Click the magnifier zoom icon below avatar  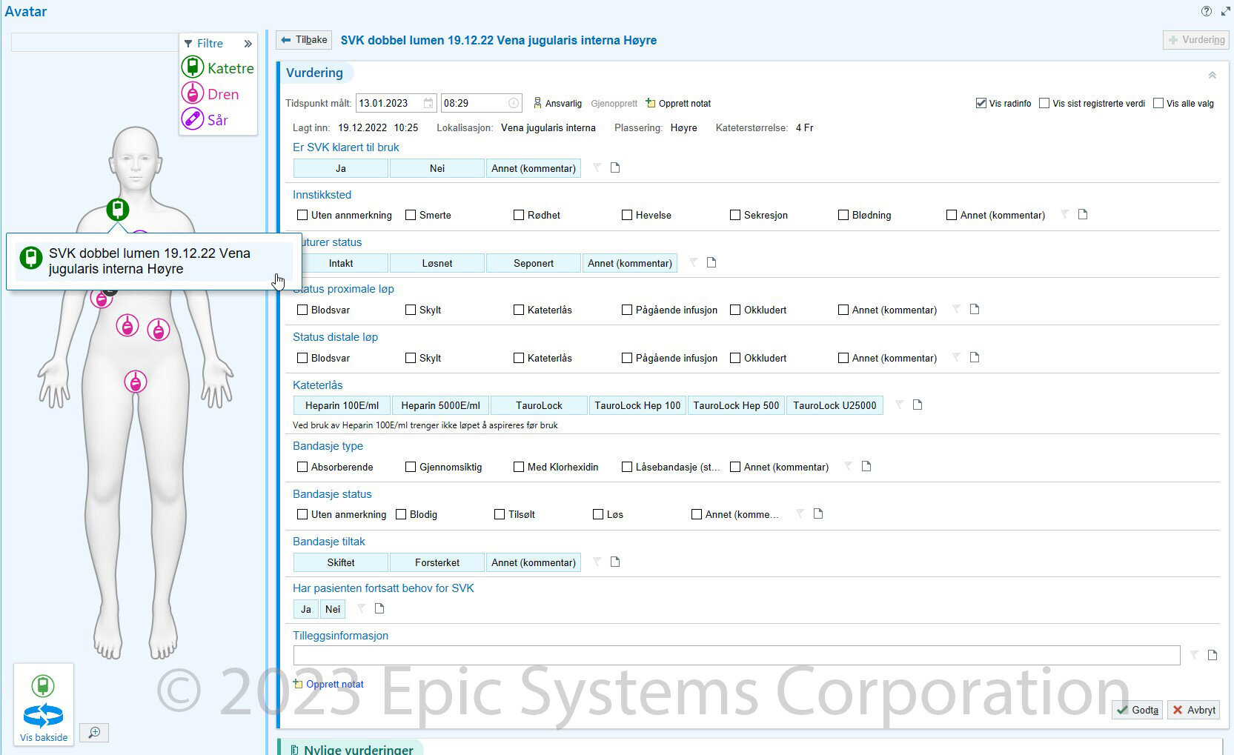[94, 733]
